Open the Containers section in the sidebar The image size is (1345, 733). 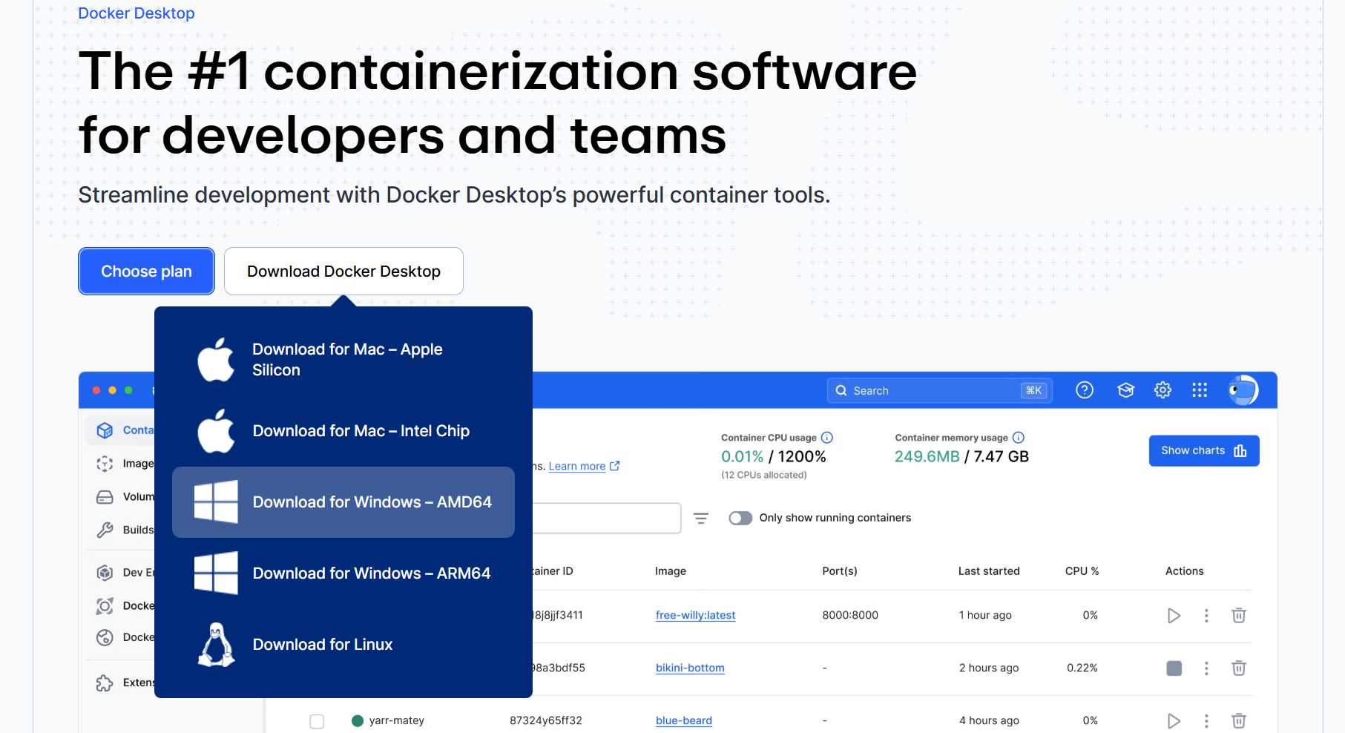105,430
